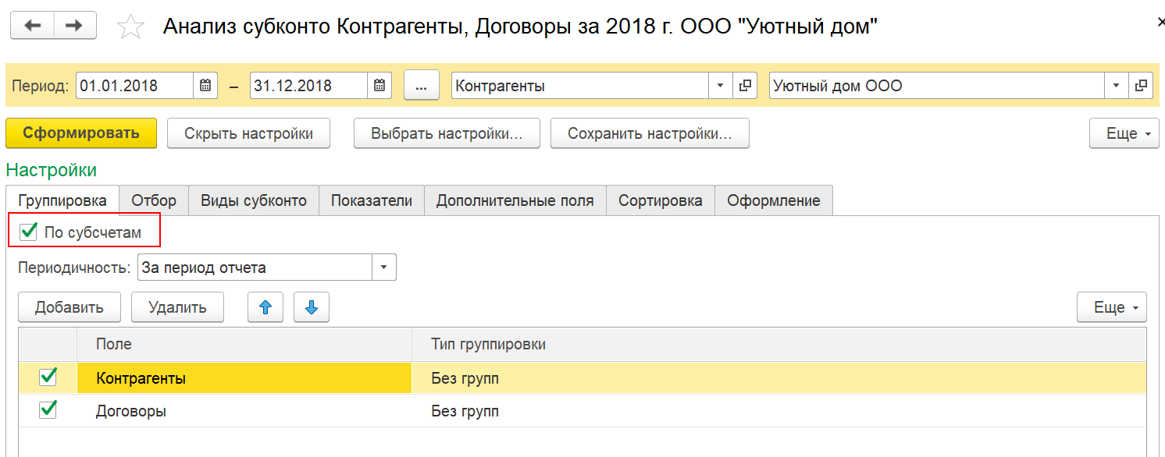Open the Уютный дом ООО organization form icon
The width and height of the screenshot is (1165, 457).
[1142, 86]
